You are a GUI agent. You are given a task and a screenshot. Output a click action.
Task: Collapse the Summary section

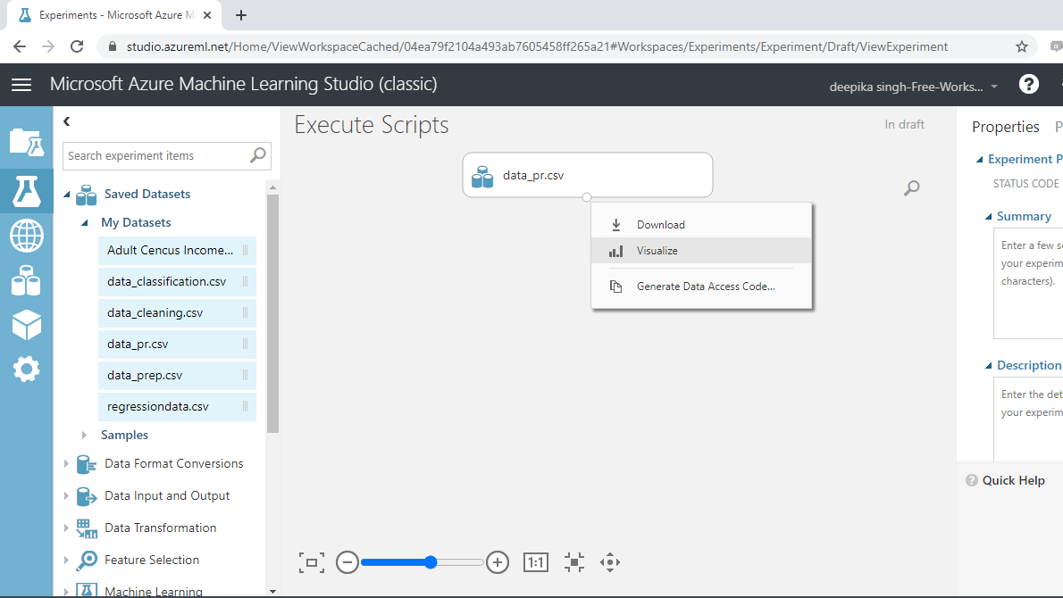[988, 217]
